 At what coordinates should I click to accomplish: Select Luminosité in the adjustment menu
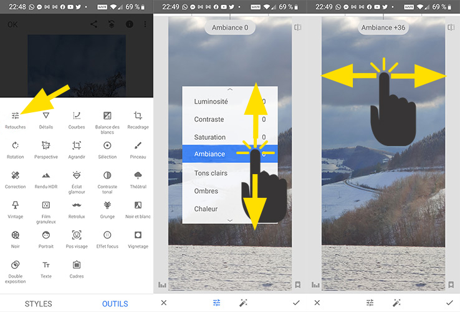(230, 101)
